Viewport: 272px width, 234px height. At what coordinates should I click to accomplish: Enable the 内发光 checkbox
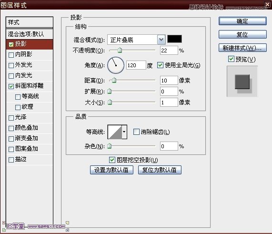click(x=11, y=76)
